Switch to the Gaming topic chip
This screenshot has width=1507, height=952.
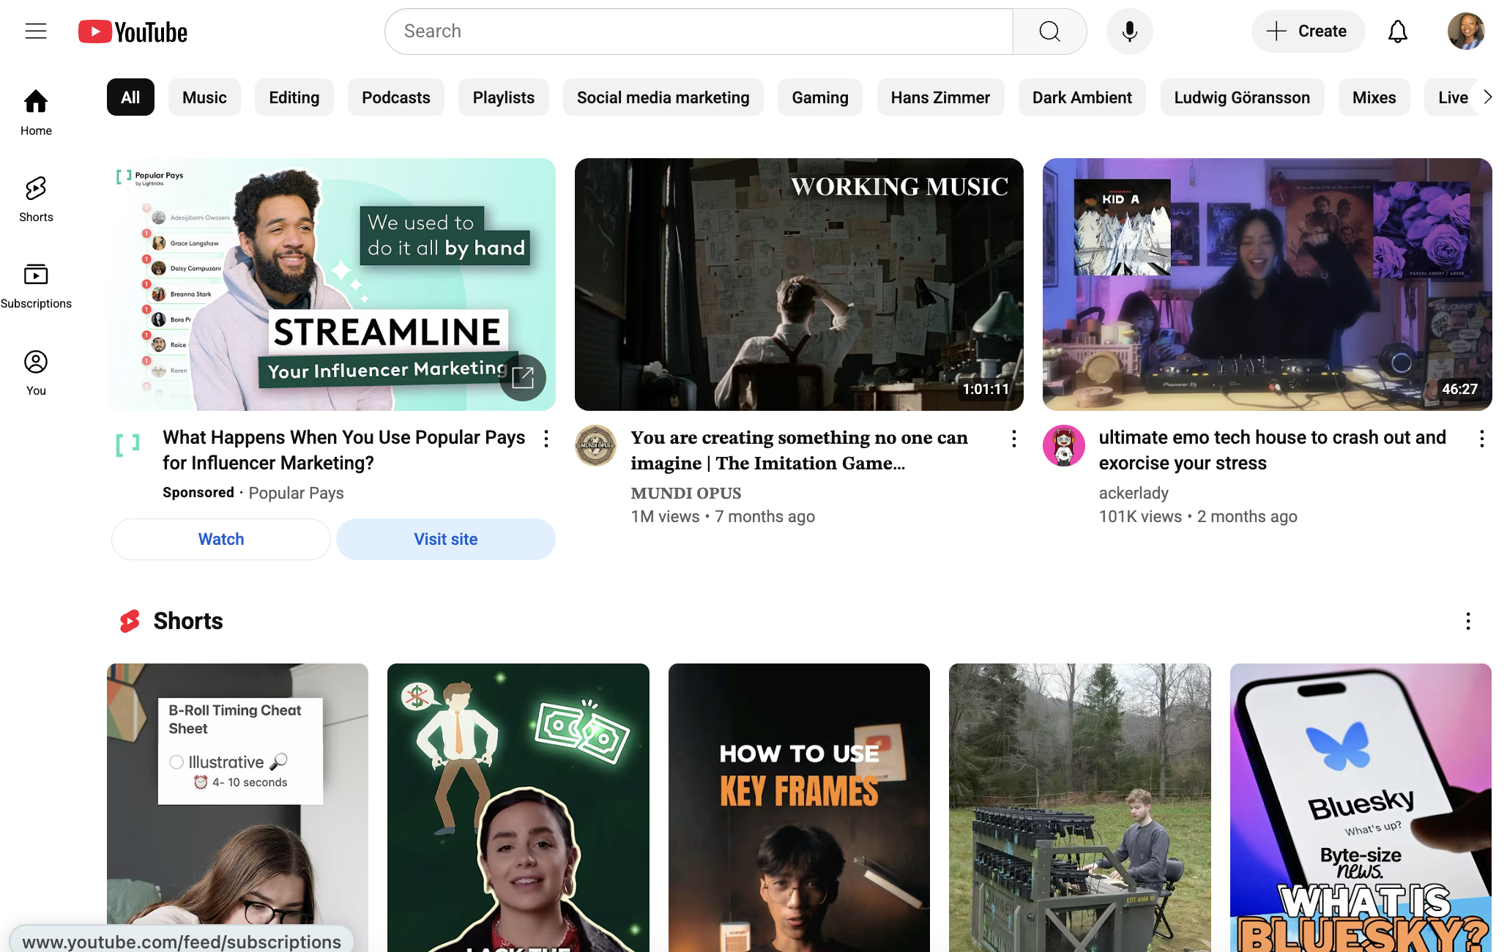[x=819, y=97]
